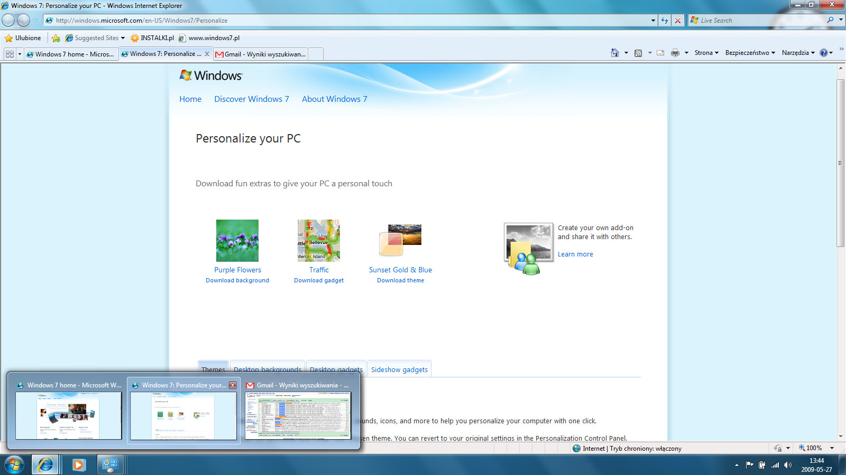
Task: Open the INSTALKI.pl favorite link
Action: (152, 38)
